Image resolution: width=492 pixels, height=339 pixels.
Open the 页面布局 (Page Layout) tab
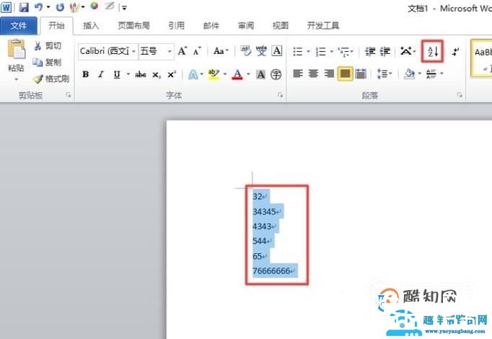point(133,26)
